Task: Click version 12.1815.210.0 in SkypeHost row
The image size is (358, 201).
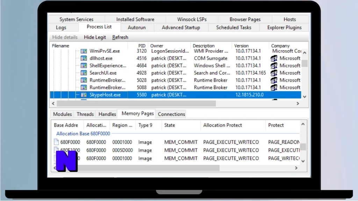Action: click(x=249, y=95)
